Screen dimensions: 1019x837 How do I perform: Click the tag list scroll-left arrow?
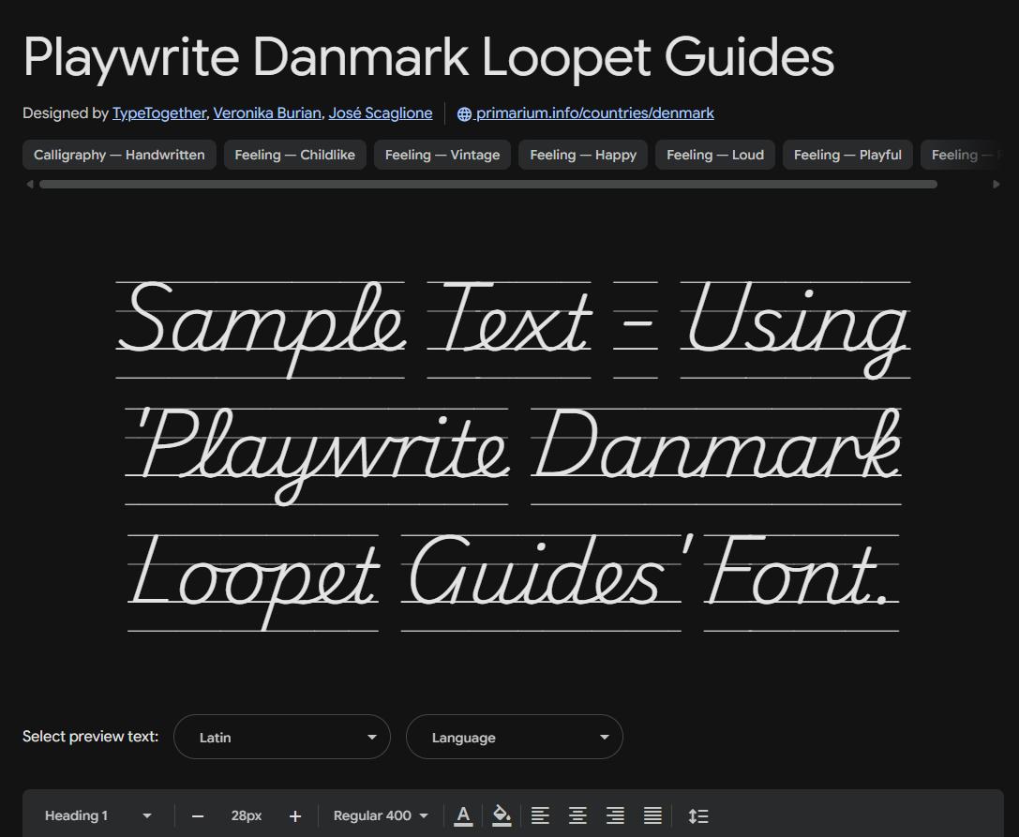click(x=30, y=185)
